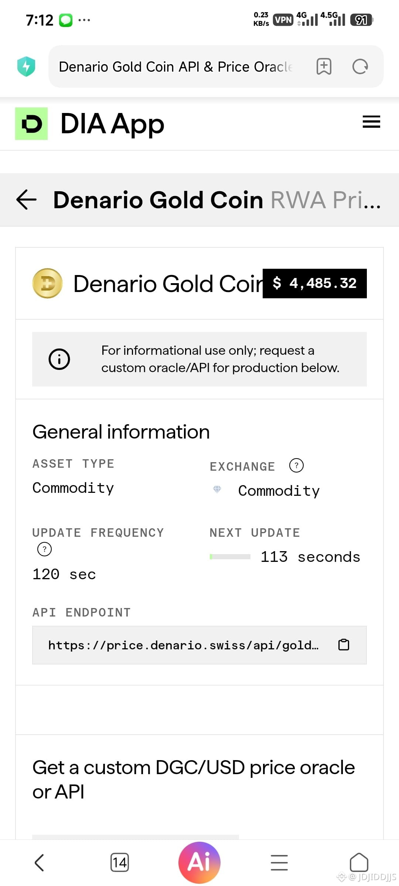Tap the 113 seconds countdown text
Viewport: 399px width, 886px height.
[x=310, y=557]
